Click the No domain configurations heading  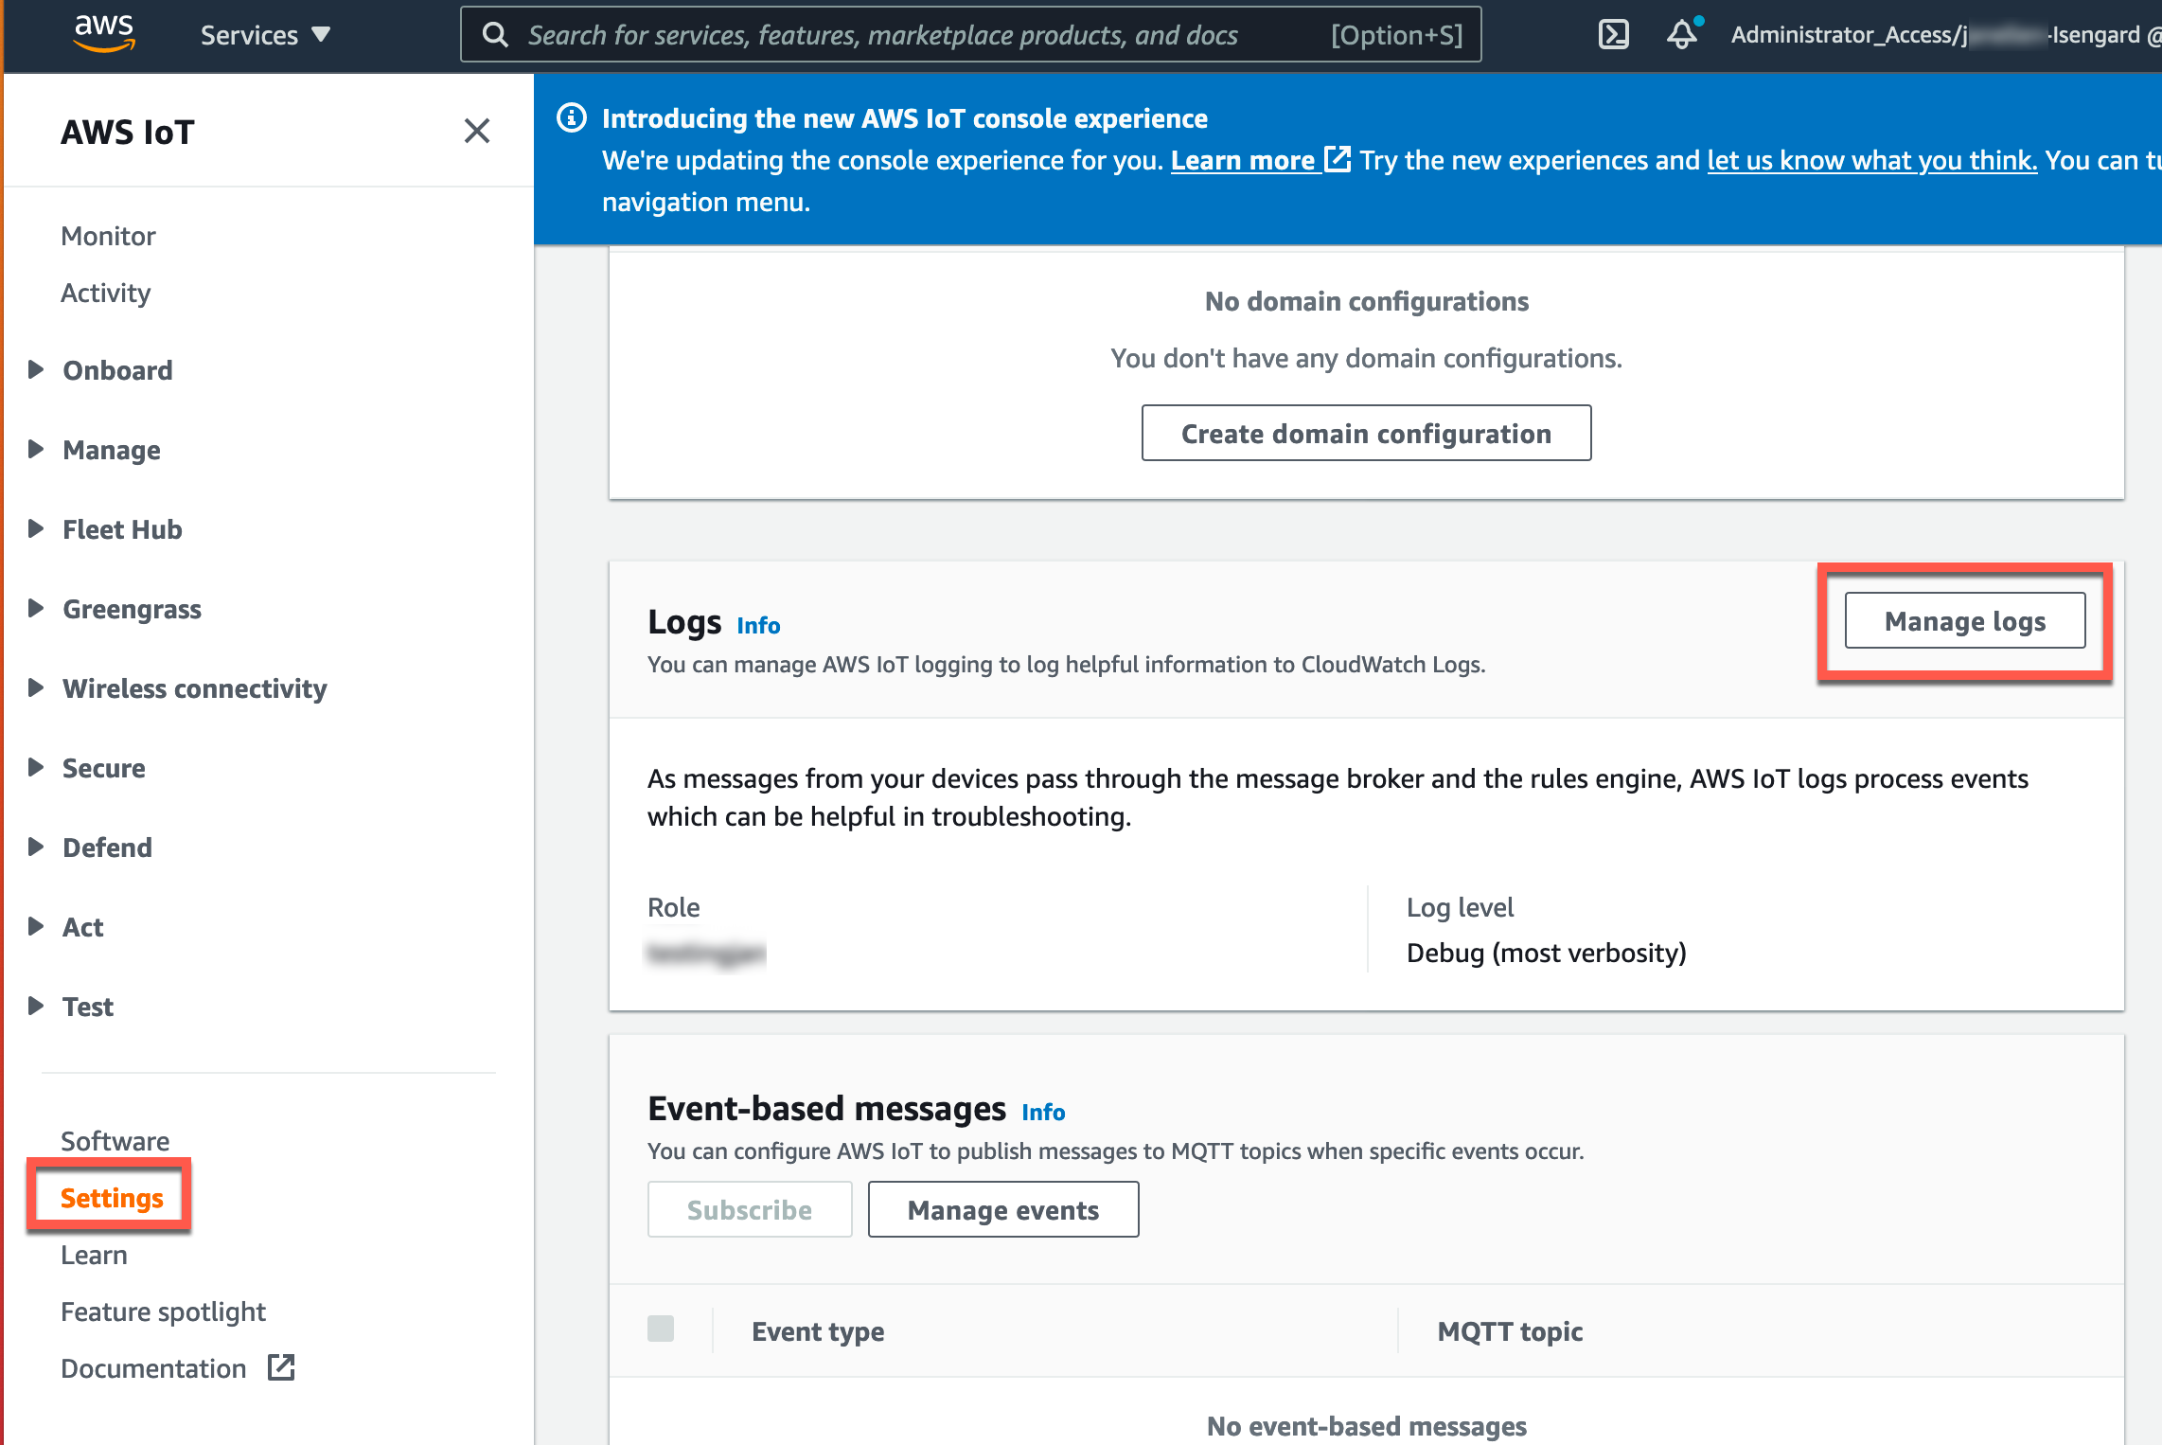pos(1367,301)
